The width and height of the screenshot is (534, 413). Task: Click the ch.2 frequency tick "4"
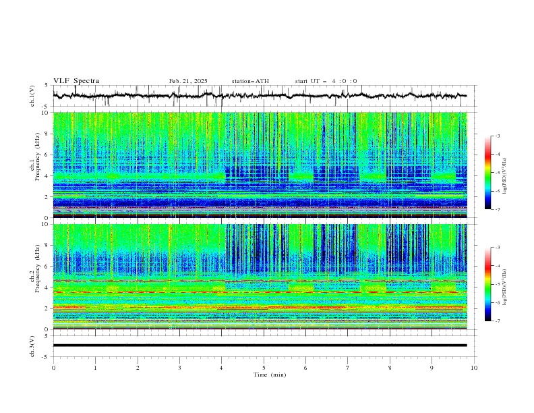click(47, 287)
